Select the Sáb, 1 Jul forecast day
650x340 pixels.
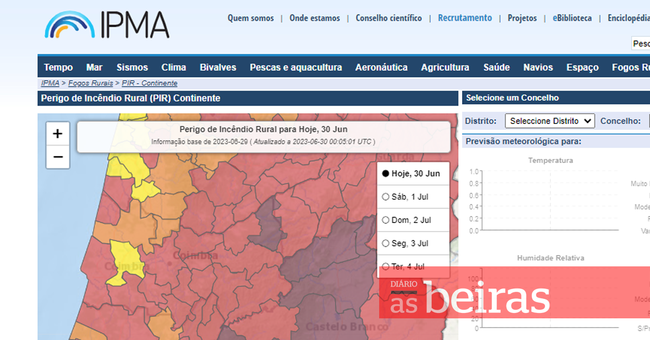click(x=386, y=197)
